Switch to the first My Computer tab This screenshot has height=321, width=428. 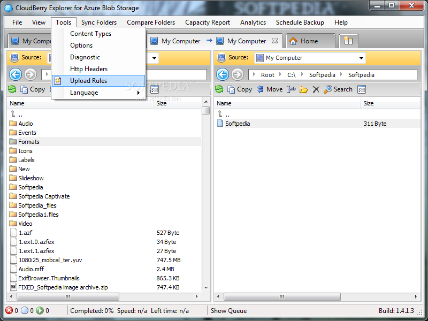(30, 41)
